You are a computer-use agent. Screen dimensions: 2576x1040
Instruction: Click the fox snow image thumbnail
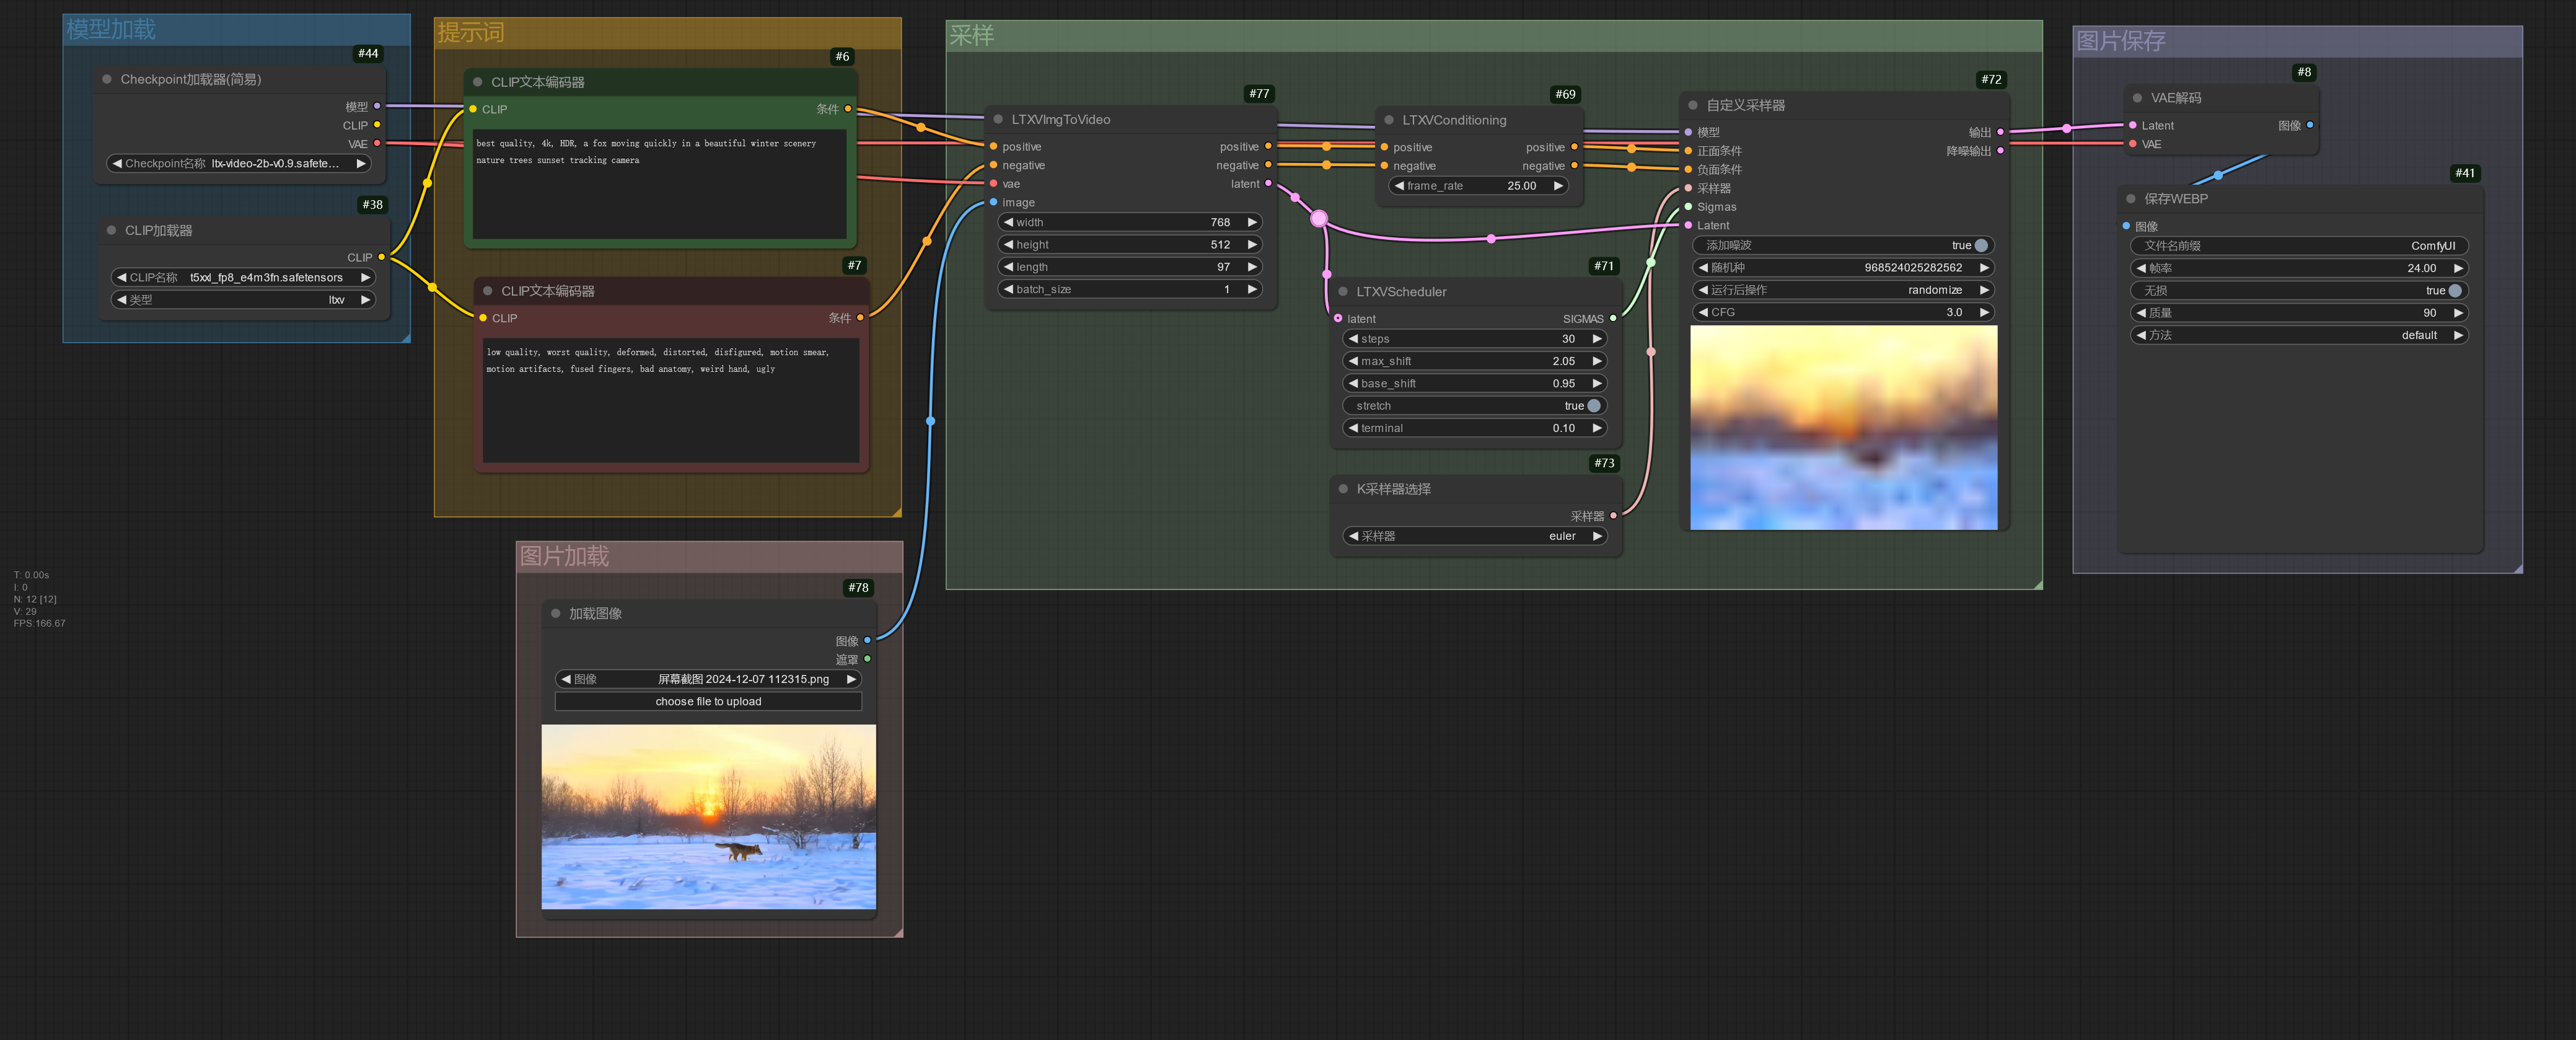708,816
